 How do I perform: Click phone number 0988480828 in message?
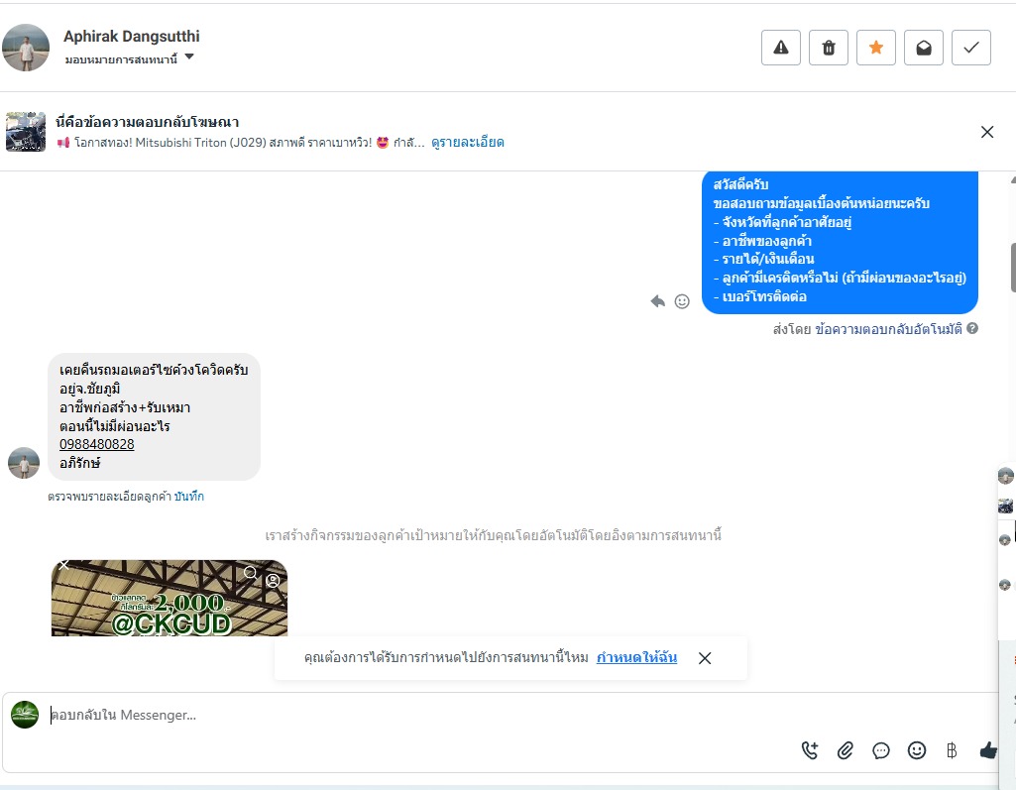(96, 445)
